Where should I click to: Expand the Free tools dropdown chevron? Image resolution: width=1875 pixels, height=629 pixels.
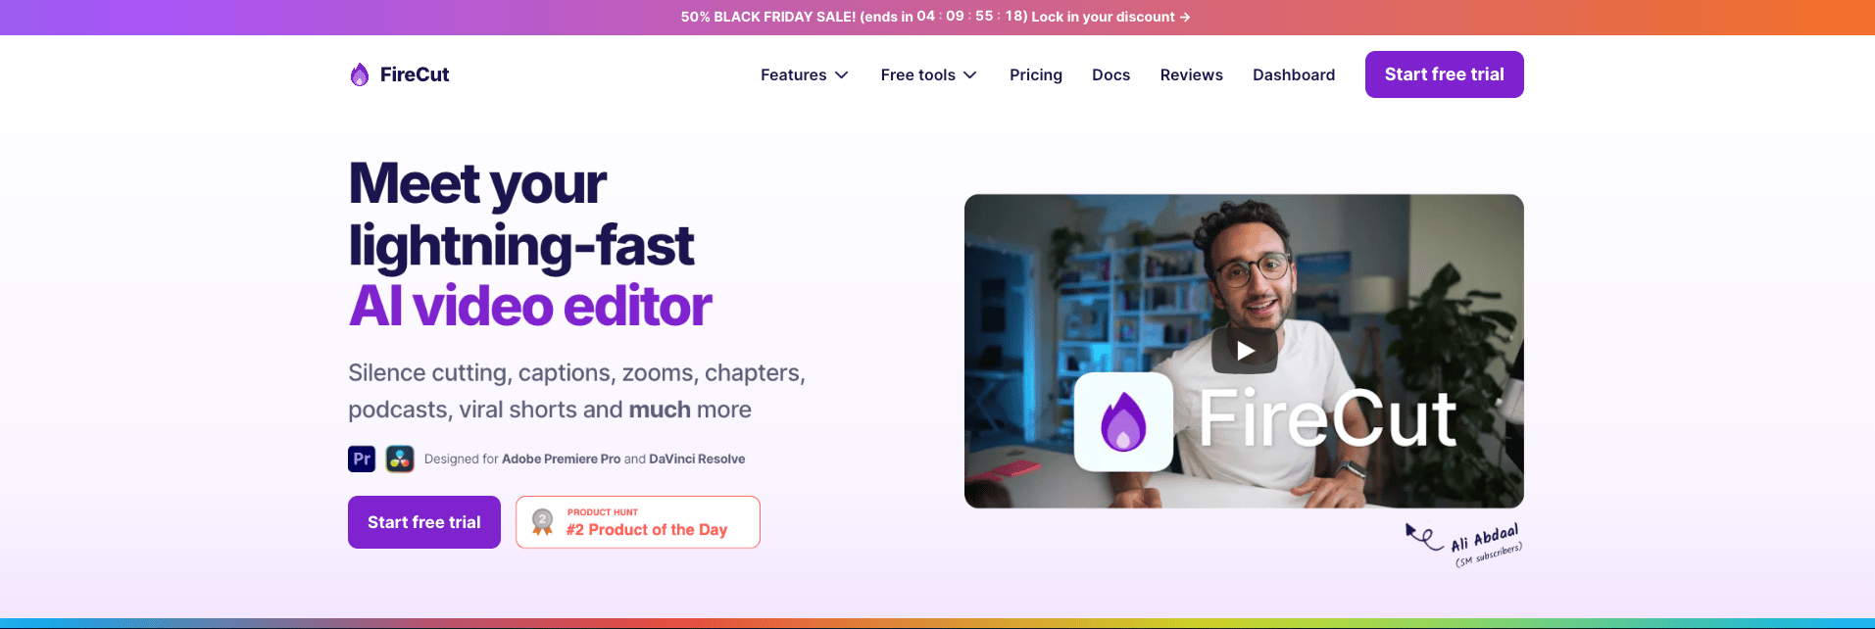[x=970, y=75]
